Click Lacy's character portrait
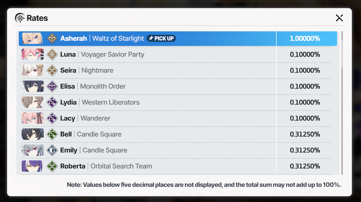361x202 pixels. click(32, 118)
